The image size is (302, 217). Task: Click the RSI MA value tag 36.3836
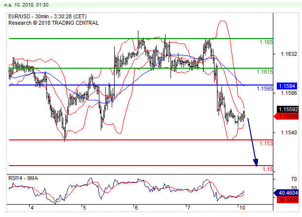click(x=288, y=200)
